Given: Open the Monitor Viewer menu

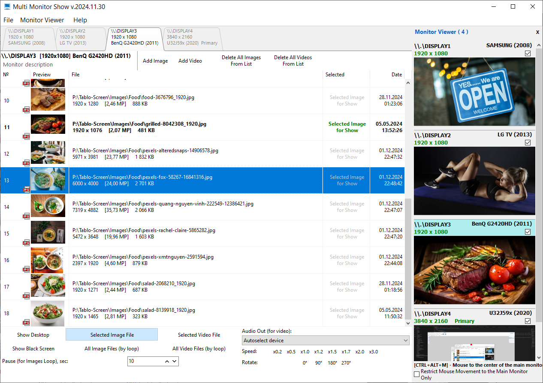Looking at the screenshot, I should tap(42, 20).
